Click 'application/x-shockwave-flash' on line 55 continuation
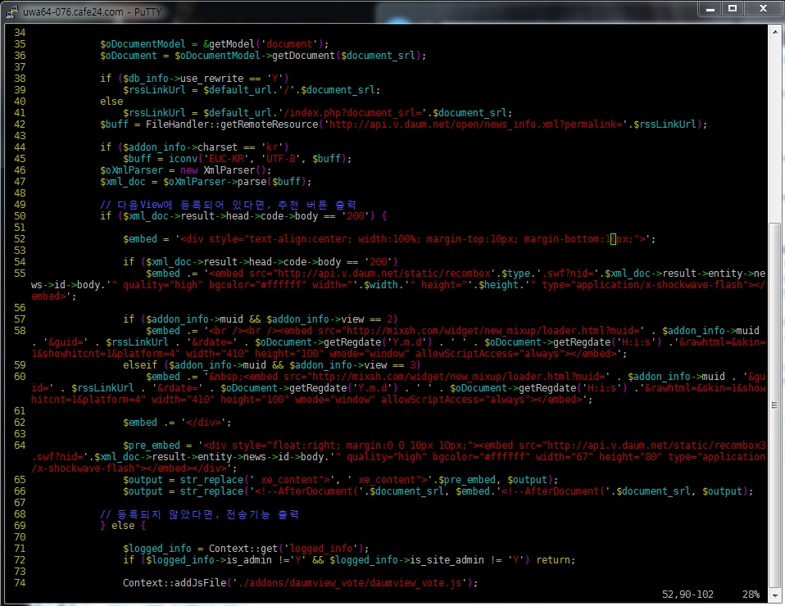 [x=660, y=285]
